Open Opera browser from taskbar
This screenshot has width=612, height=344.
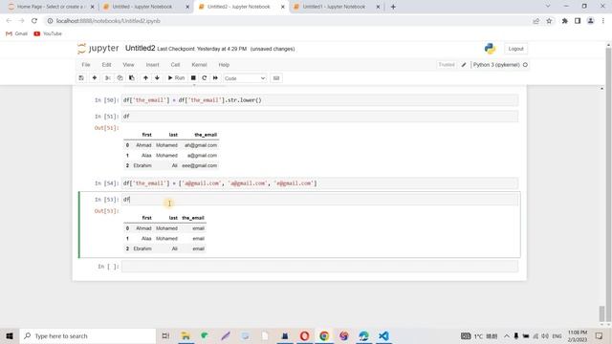[x=305, y=335]
